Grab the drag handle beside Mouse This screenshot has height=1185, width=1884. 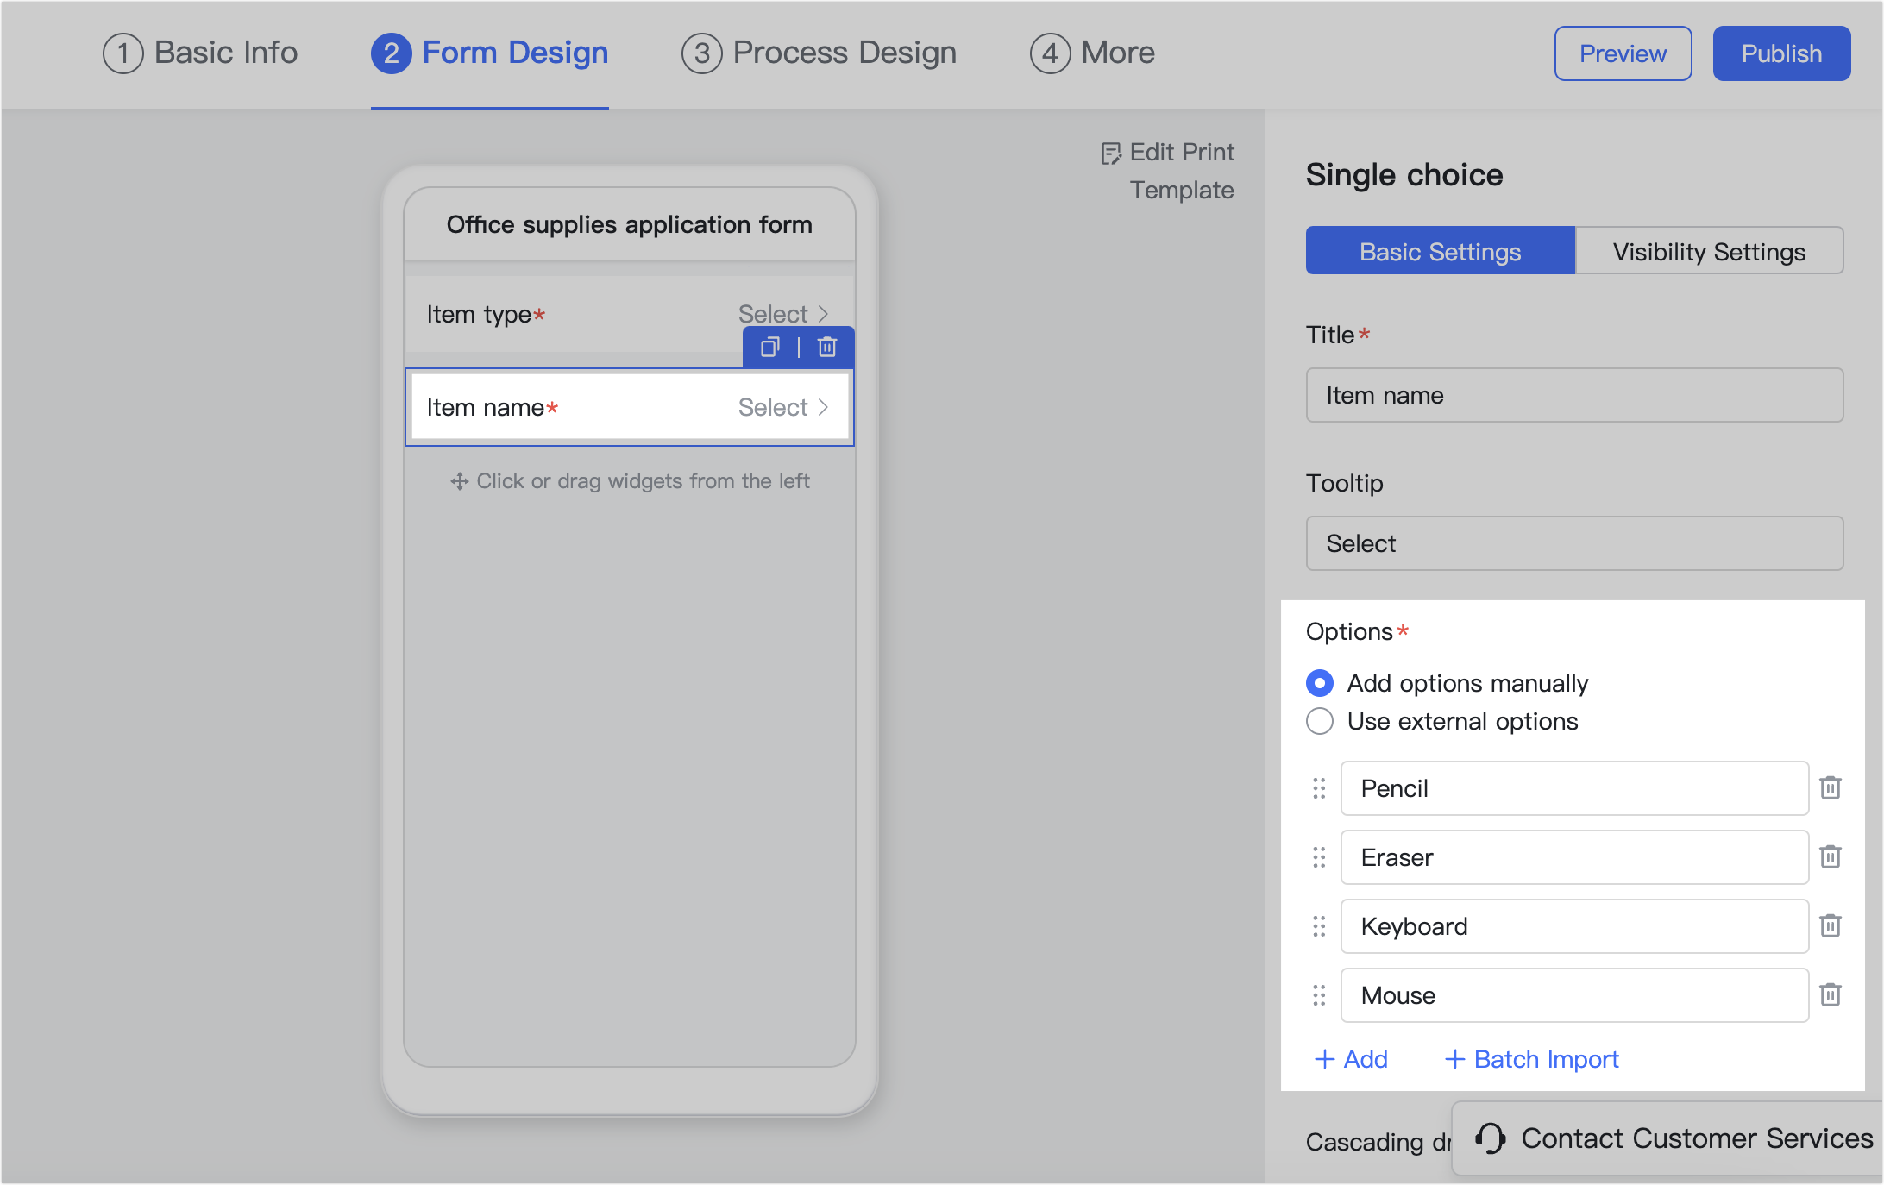pos(1318,994)
